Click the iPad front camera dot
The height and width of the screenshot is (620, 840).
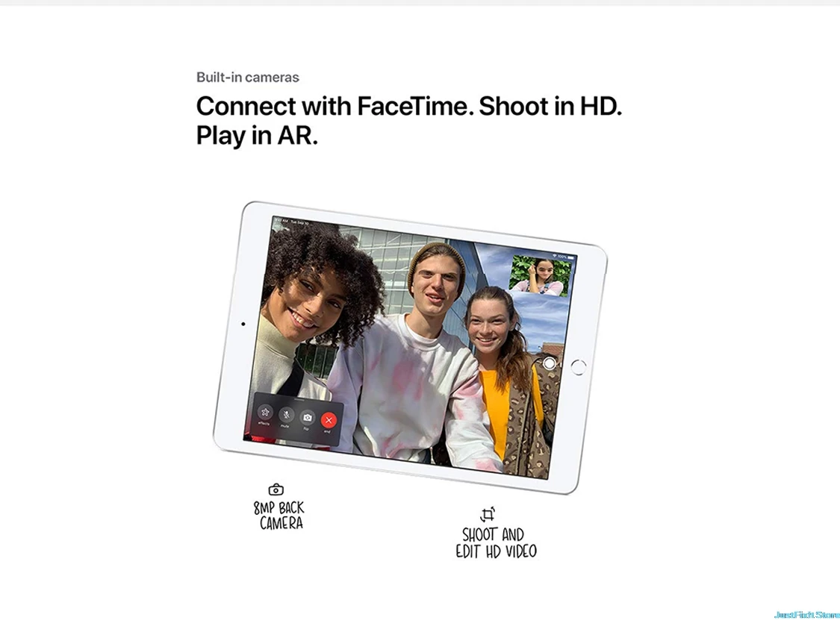pyautogui.click(x=243, y=324)
